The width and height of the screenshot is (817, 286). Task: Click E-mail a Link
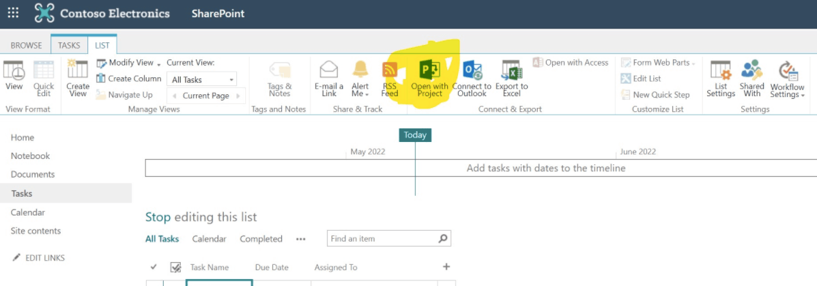click(x=329, y=78)
